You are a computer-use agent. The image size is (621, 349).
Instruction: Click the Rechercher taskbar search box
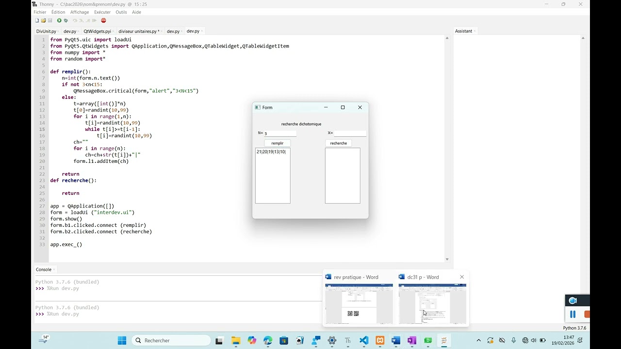pyautogui.click(x=171, y=340)
